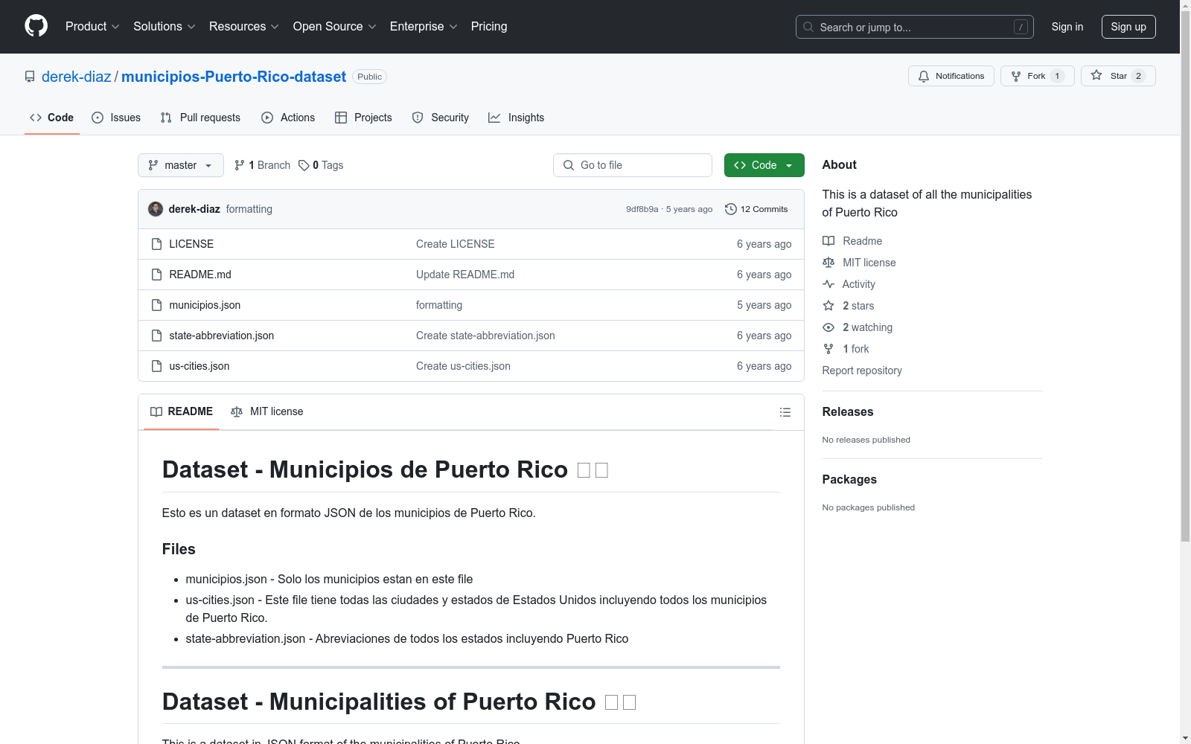
Task: Open the Actions tab
Action: tap(288, 118)
